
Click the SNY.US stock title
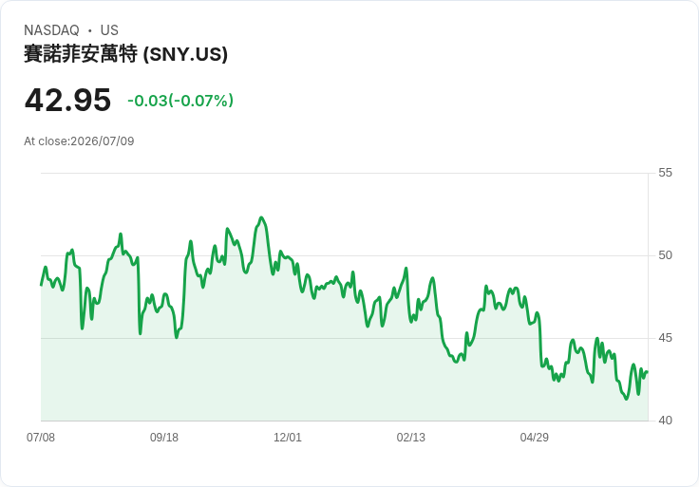[125, 54]
